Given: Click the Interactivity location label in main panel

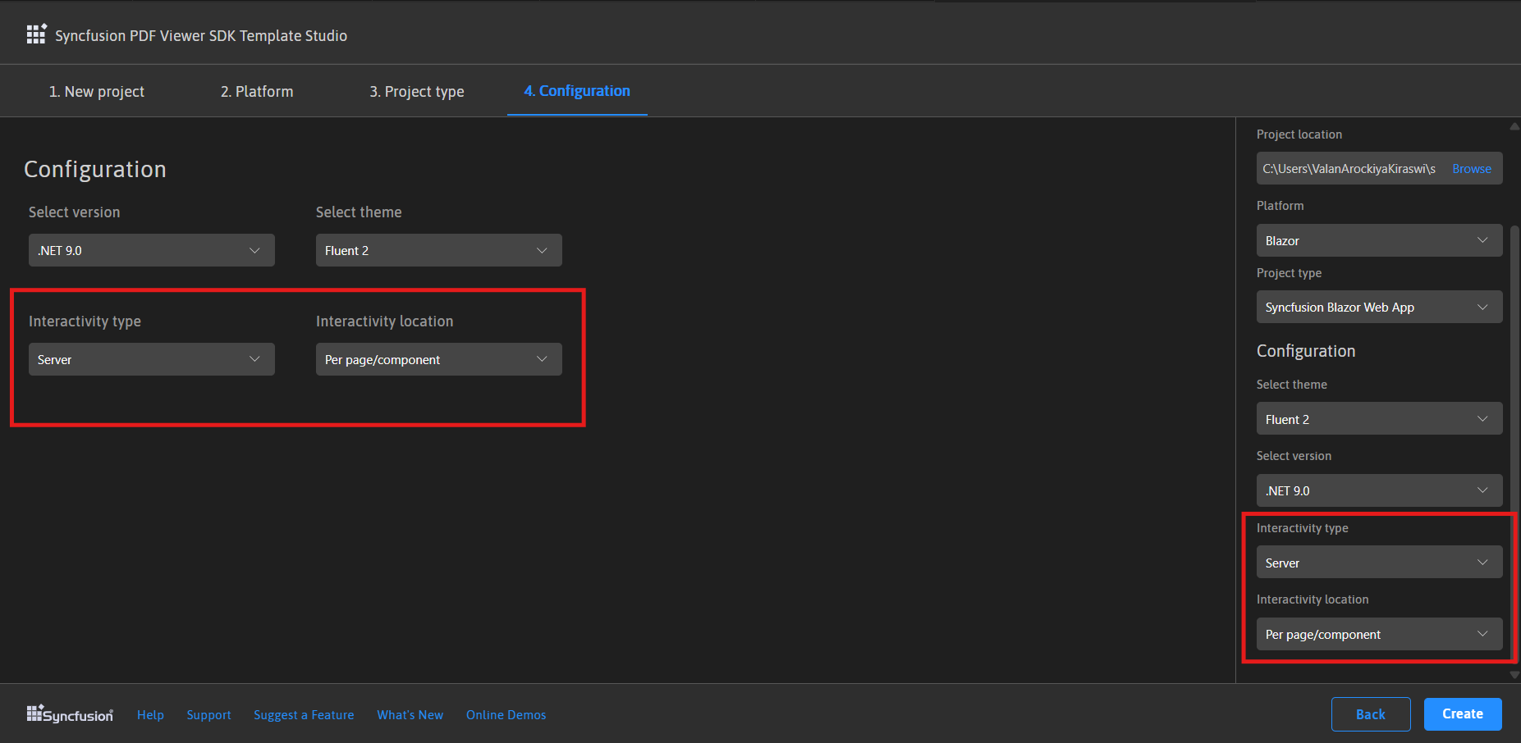Looking at the screenshot, I should tap(384, 321).
